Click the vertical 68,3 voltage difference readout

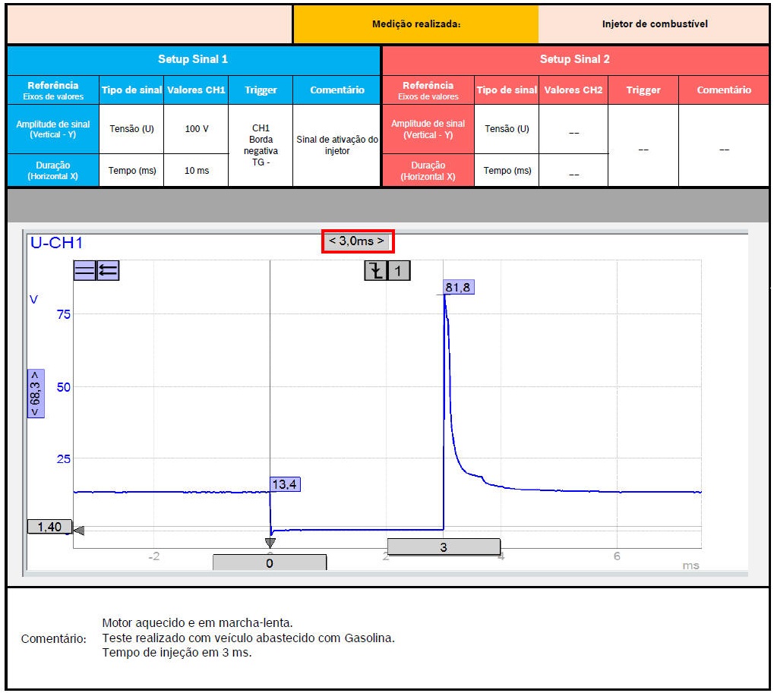pyautogui.click(x=36, y=393)
